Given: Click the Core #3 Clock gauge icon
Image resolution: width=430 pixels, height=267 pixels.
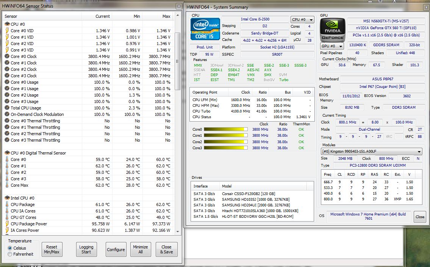Looking at the screenshot, I should pos(7,76).
